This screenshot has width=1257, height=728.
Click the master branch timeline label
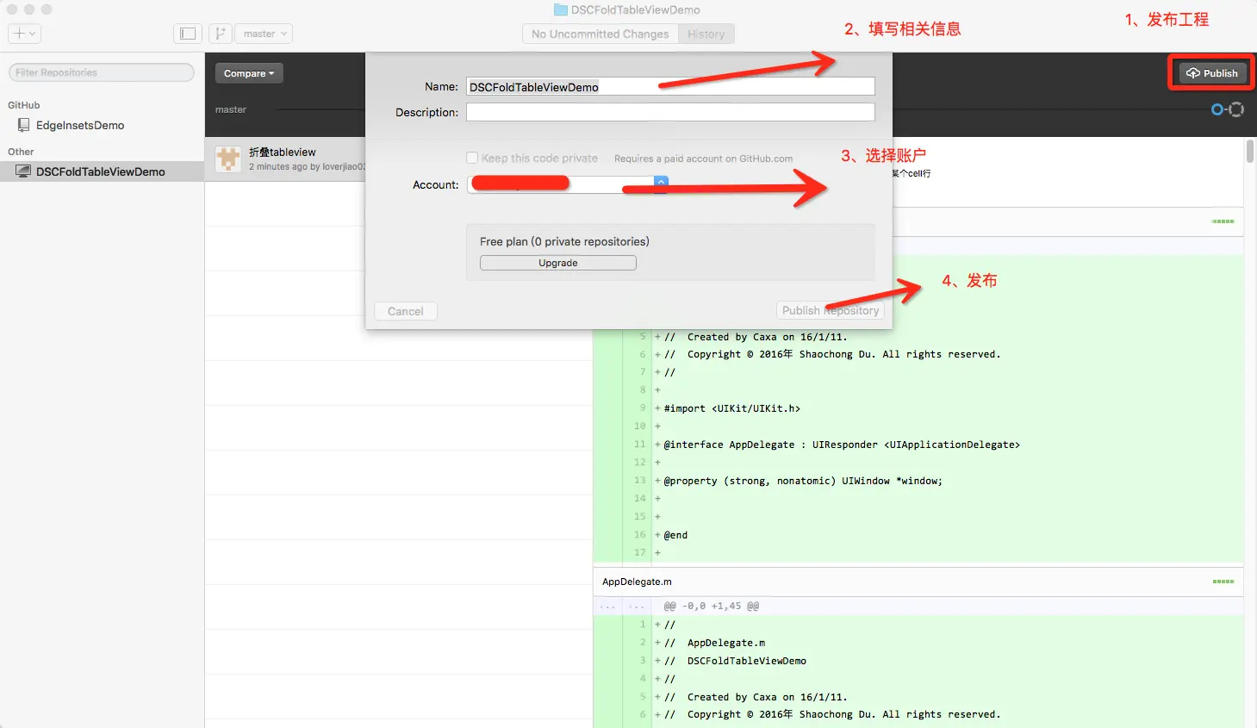(231, 109)
